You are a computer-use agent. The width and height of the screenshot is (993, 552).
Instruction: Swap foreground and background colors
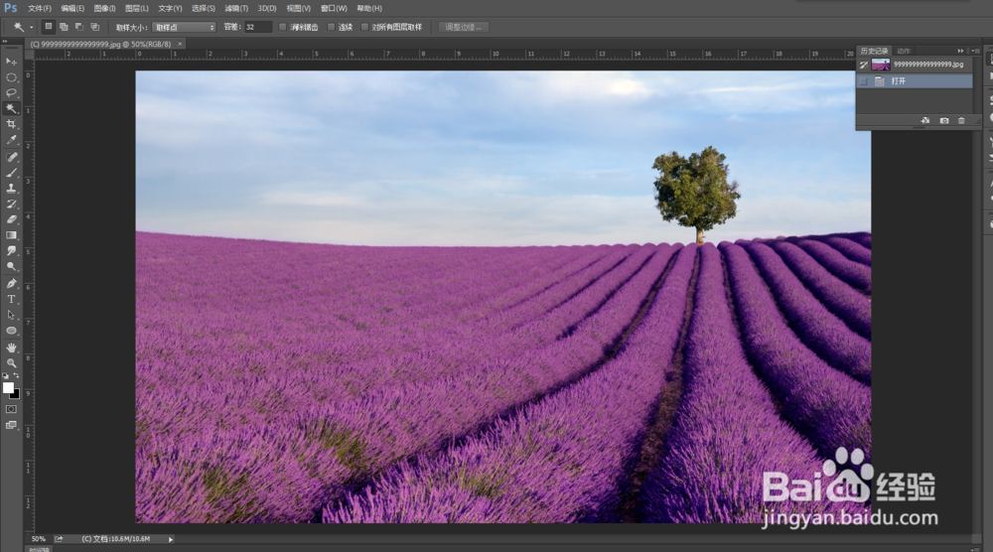click(x=17, y=375)
